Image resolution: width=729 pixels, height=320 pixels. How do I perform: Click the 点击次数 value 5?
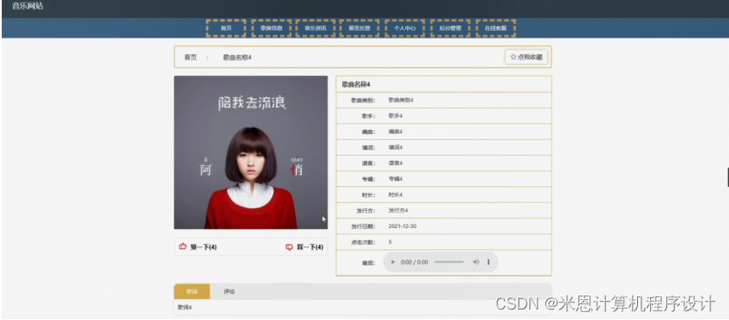tap(390, 242)
